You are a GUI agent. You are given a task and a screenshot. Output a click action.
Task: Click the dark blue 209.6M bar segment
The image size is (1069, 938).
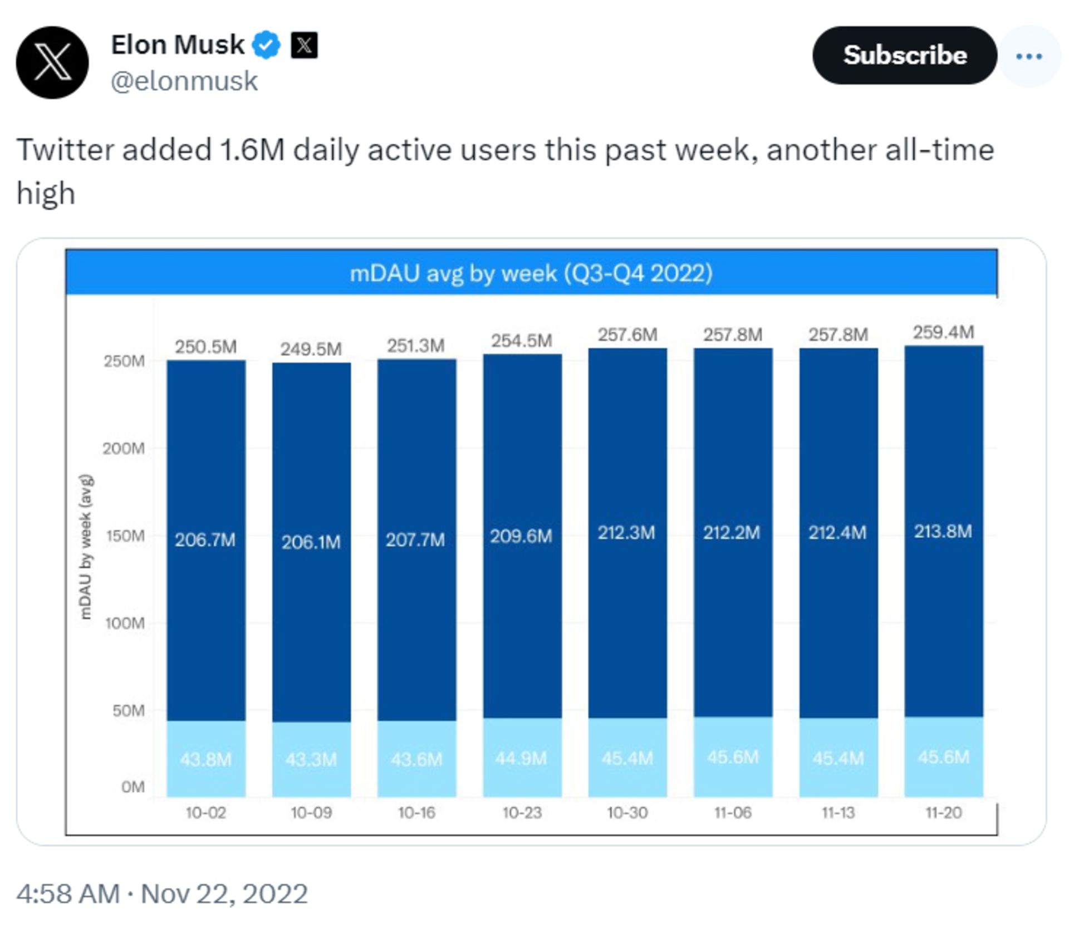pos(522,536)
